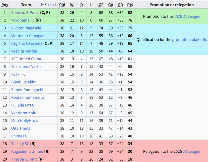Open the V-Varen Nagasaki page
The image size is (208, 162).
26,28
